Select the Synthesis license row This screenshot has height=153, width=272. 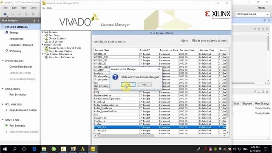(x=160, y=121)
